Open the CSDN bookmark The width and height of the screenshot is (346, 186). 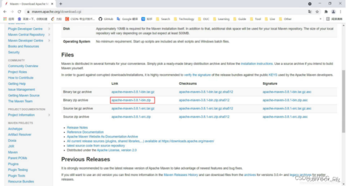pos(80,19)
